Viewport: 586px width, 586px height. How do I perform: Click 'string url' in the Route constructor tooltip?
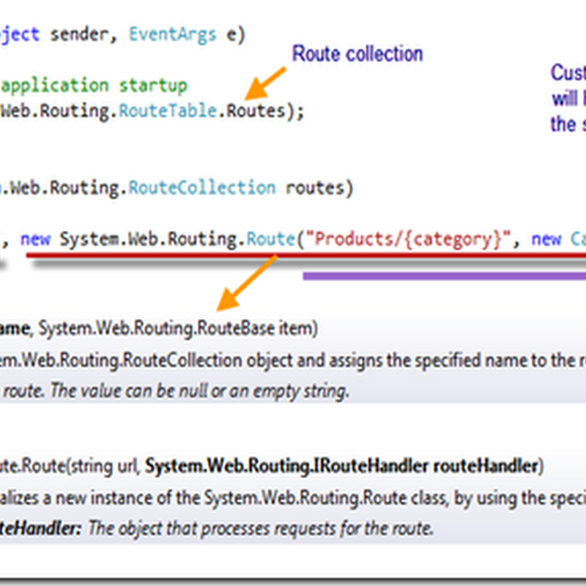click(x=104, y=467)
